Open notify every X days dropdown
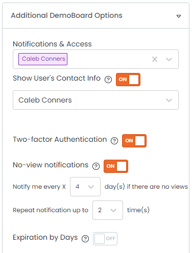 point(85,187)
